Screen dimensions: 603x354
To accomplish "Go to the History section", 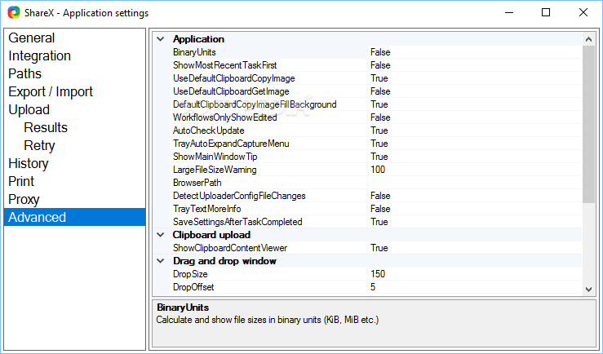I will pyautogui.click(x=29, y=163).
